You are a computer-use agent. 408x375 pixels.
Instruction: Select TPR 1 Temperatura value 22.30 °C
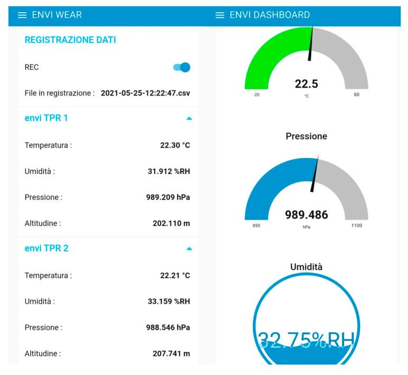pyautogui.click(x=175, y=145)
